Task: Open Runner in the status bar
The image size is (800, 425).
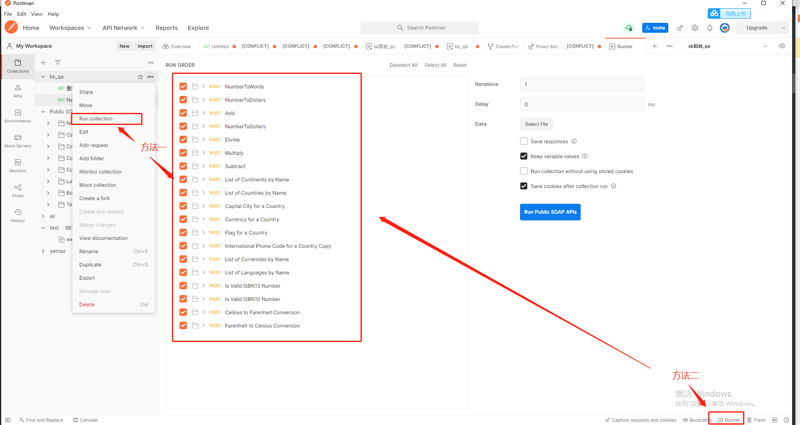Action: point(729,420)
